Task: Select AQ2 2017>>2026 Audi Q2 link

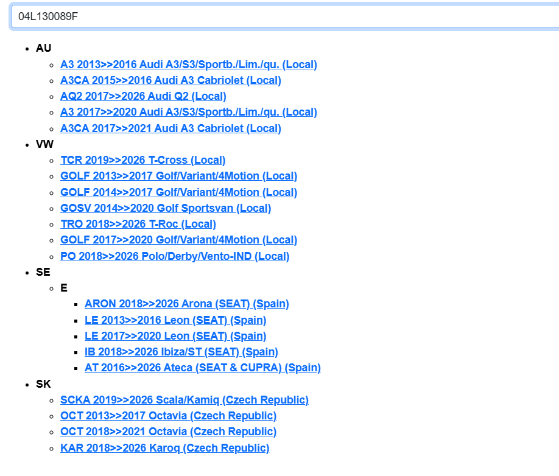Action: pyautogui.click(x=143, y=96)
